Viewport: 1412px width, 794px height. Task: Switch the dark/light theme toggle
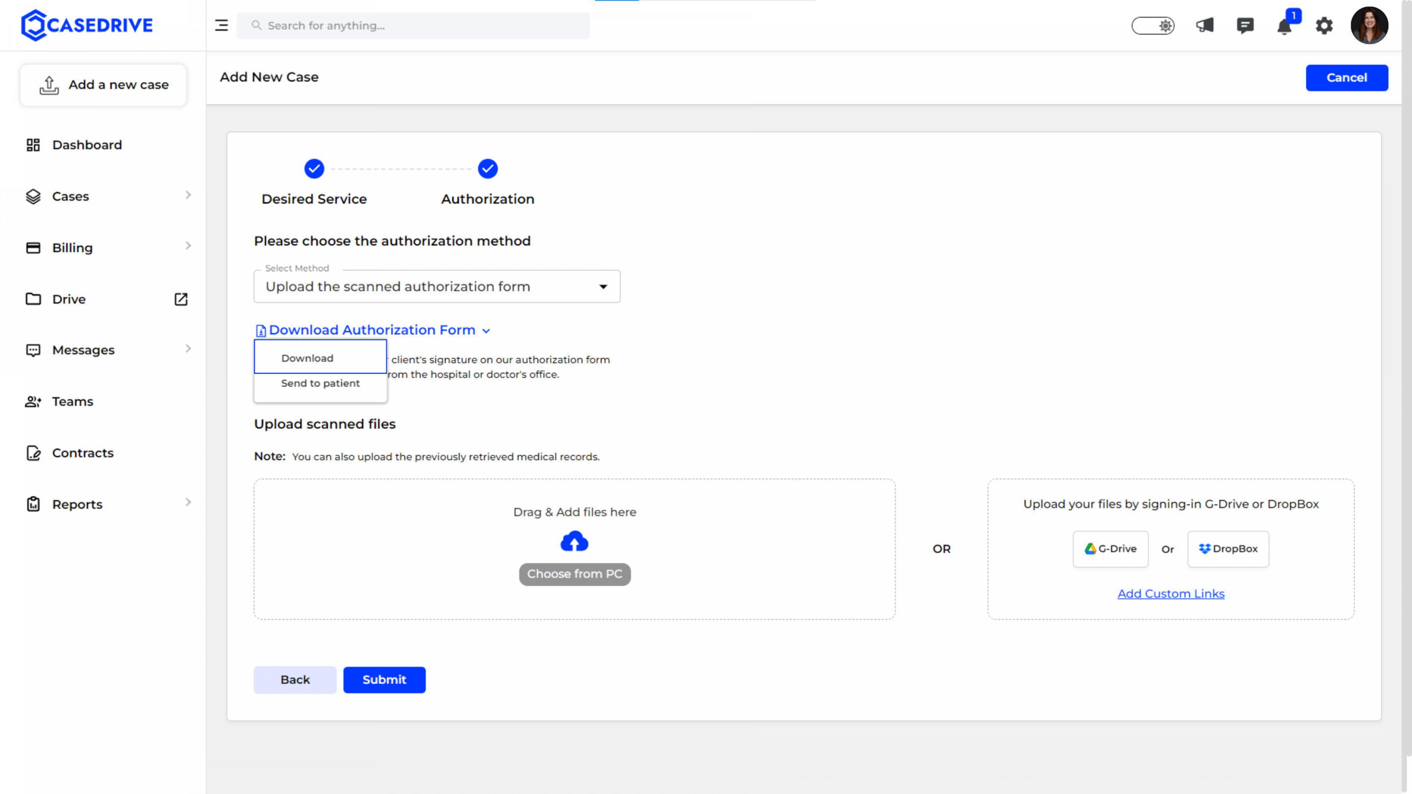(1153, 25)
